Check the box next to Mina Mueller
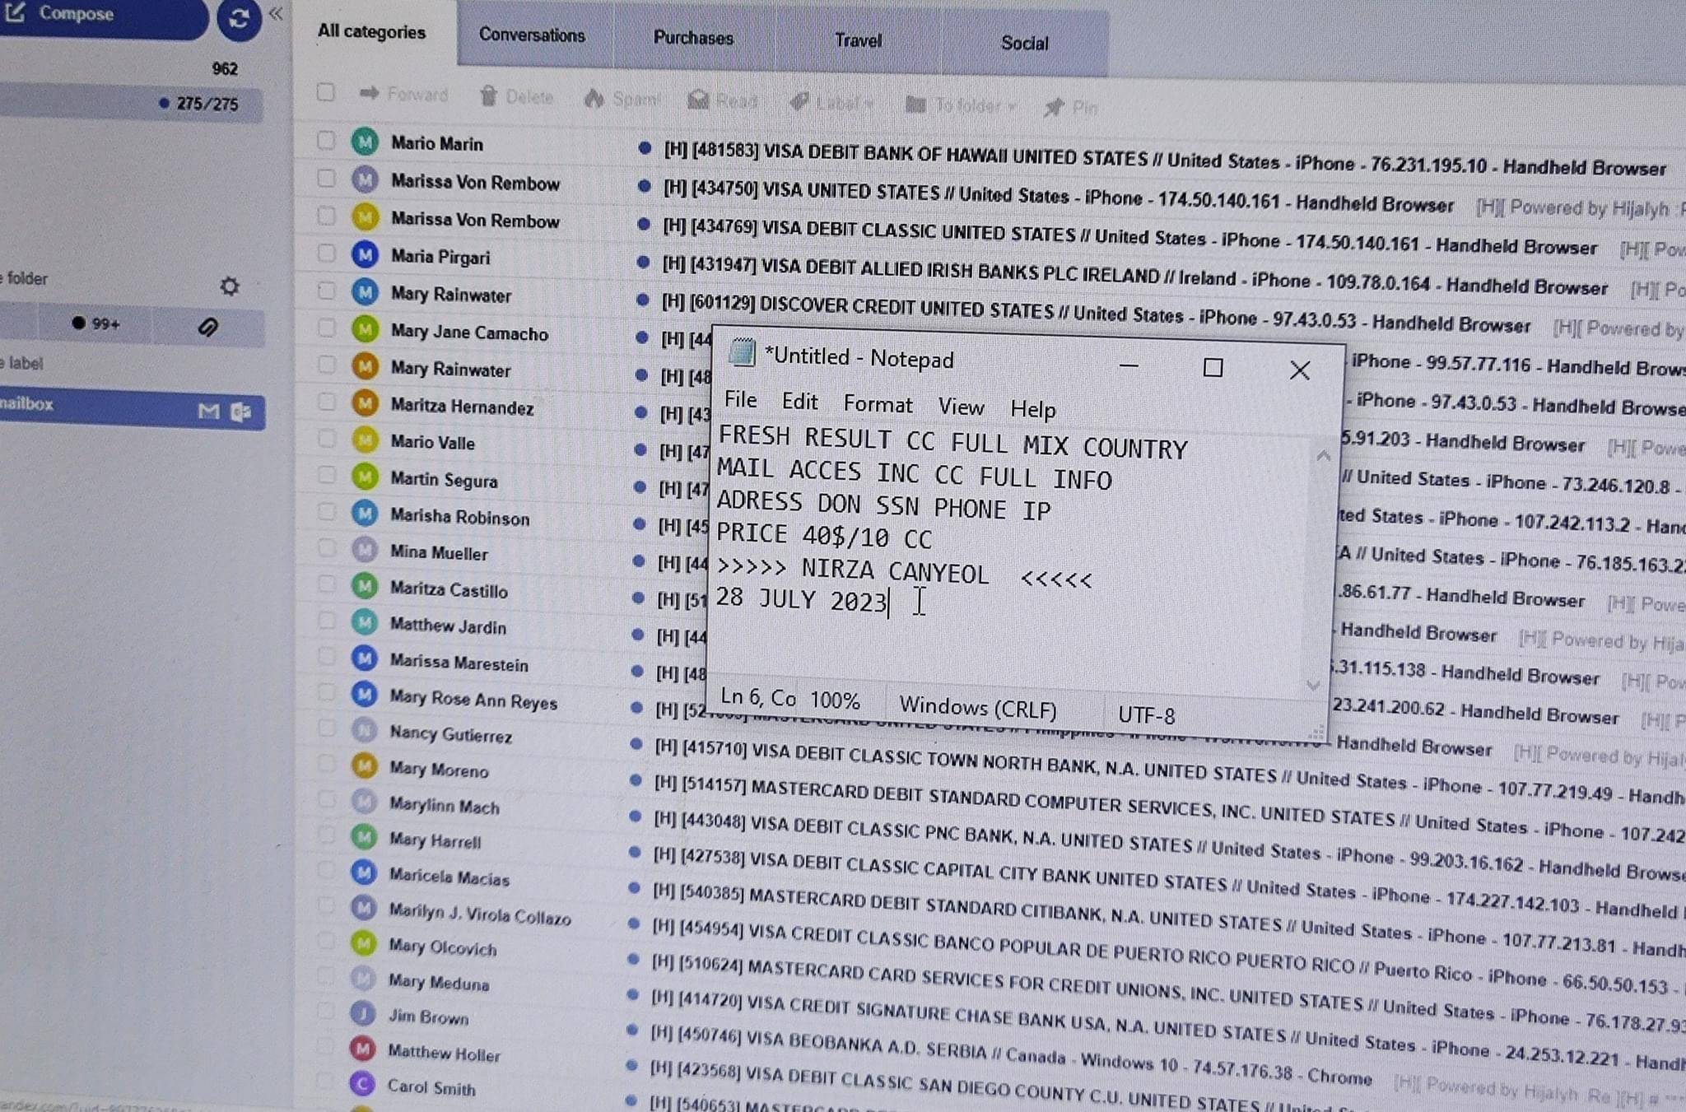1686x1112 pixels. click(327, 547)
